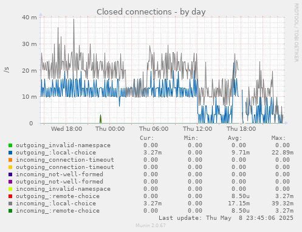302x232 pixels.
Task: Click the Wed 18:00 x-axis label
Action: pos(66,129)
